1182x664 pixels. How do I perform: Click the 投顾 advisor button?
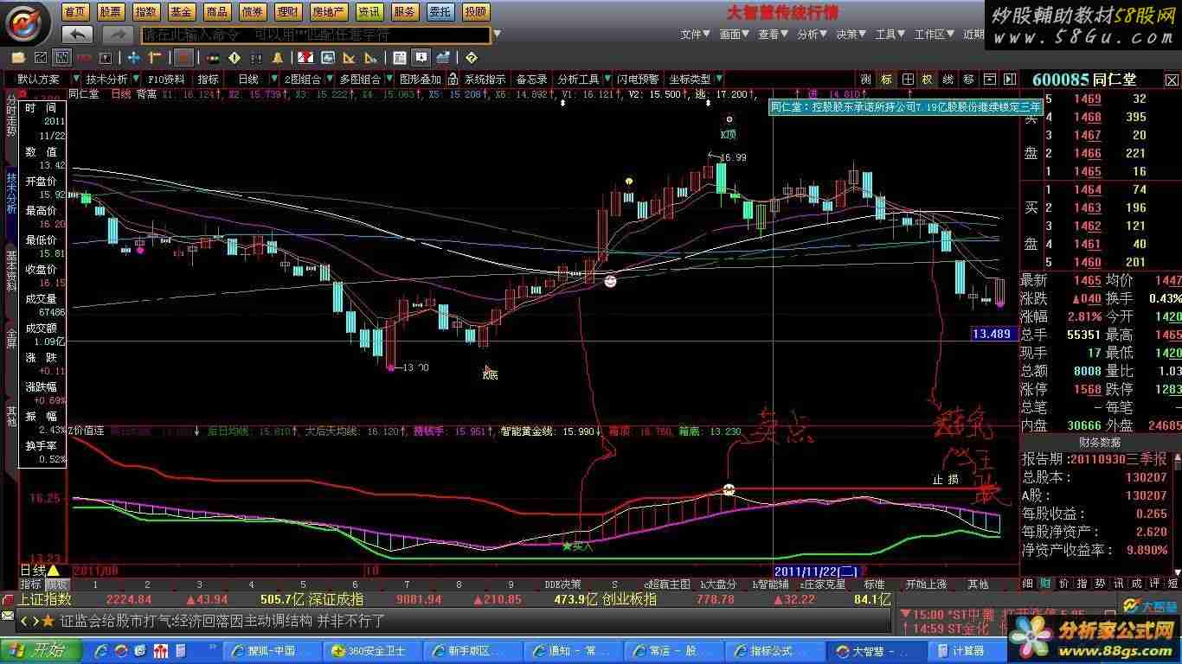coord(475,11)
